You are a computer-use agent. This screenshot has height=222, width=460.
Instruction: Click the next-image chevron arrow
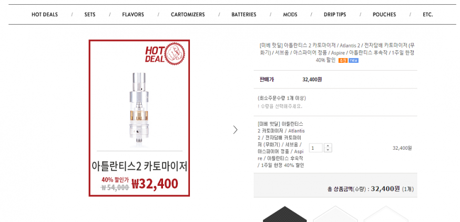(x=236, y=130)
